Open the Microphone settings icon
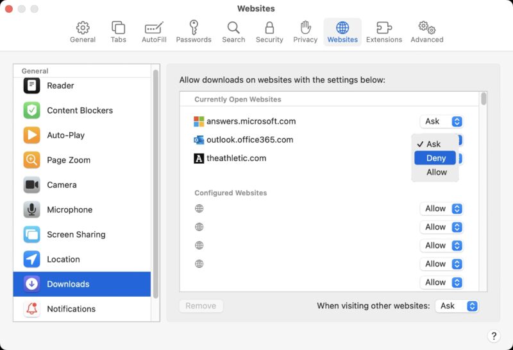This screenshot has width=513, height=350. [x=32, y=210]
